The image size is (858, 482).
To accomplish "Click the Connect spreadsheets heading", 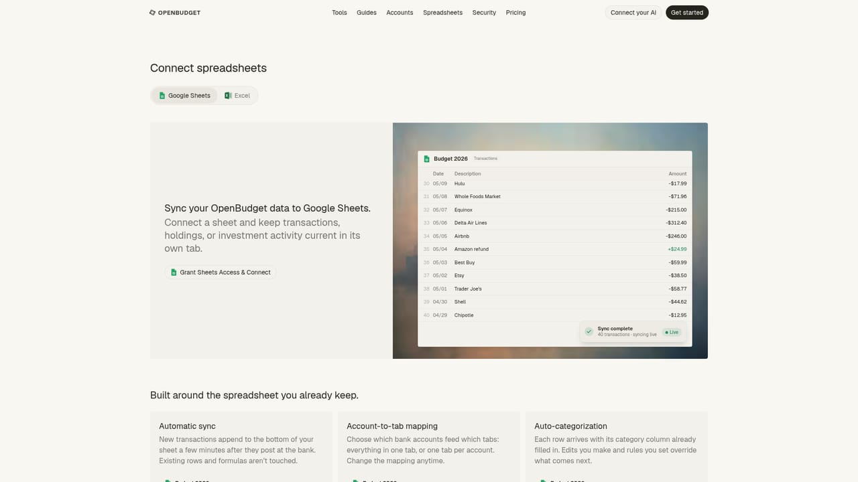I will click(208, 68).
